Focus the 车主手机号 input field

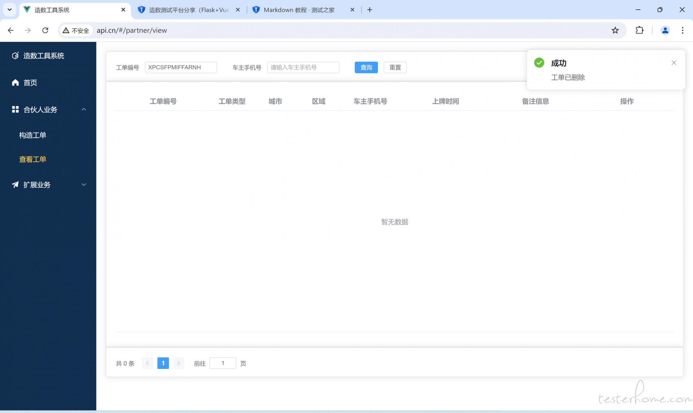tap(303, 68)
